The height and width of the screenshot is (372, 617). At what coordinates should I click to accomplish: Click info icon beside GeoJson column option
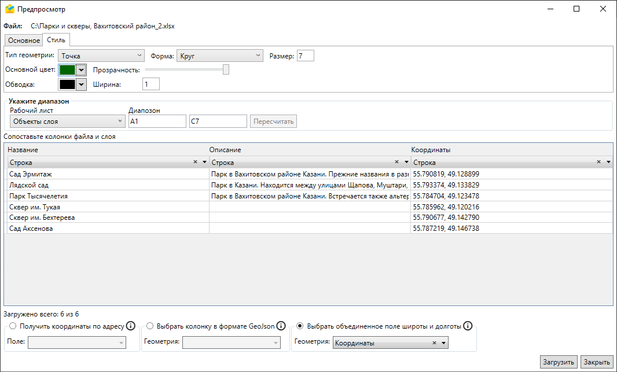[x=281, y=326]
